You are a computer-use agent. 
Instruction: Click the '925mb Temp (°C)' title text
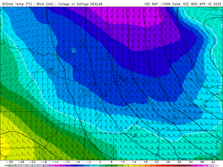click(17, 4)
